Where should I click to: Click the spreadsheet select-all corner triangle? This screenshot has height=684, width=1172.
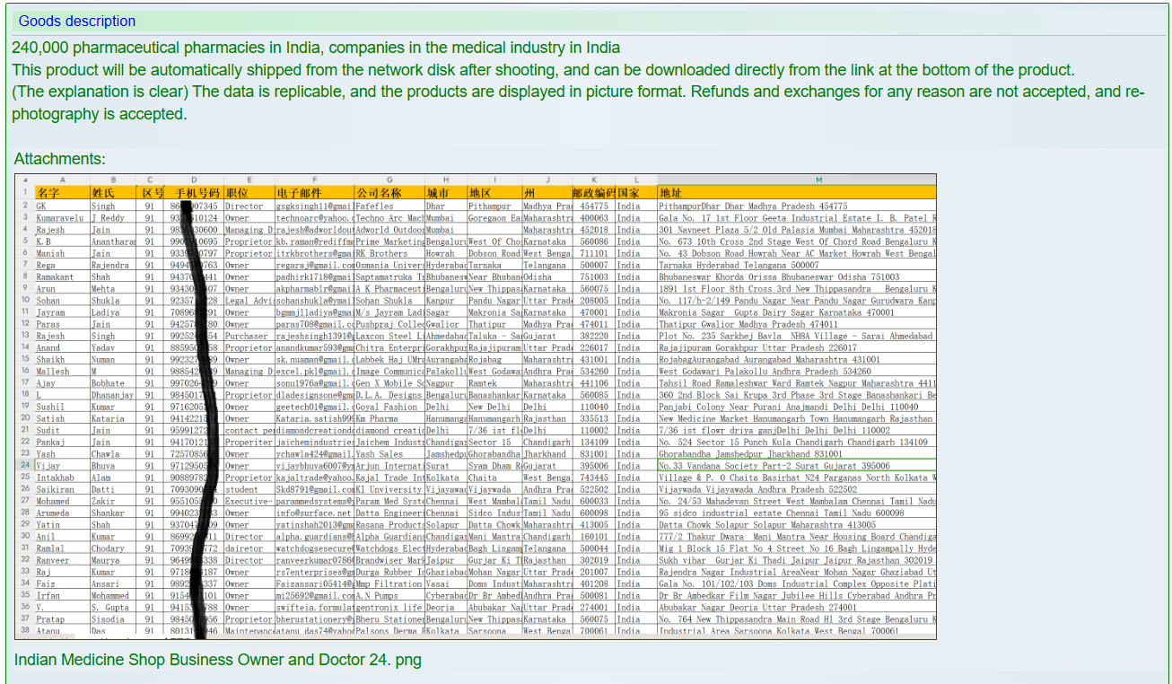click(24, 180)
